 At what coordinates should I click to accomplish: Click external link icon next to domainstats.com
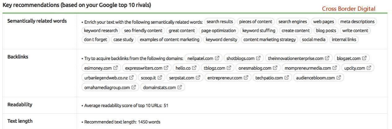[x=180, y=87]
